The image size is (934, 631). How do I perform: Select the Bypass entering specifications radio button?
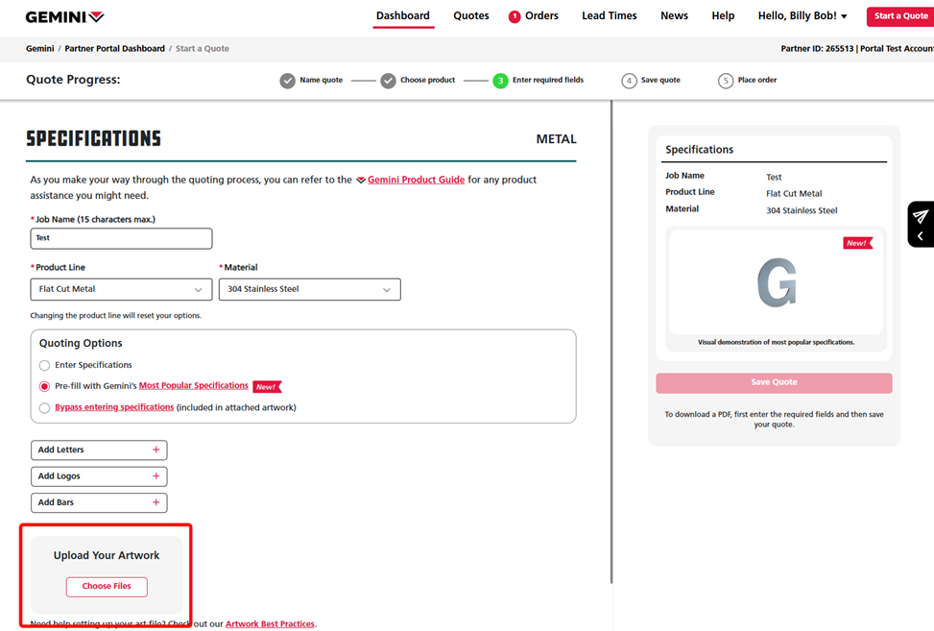coord(44,408)
